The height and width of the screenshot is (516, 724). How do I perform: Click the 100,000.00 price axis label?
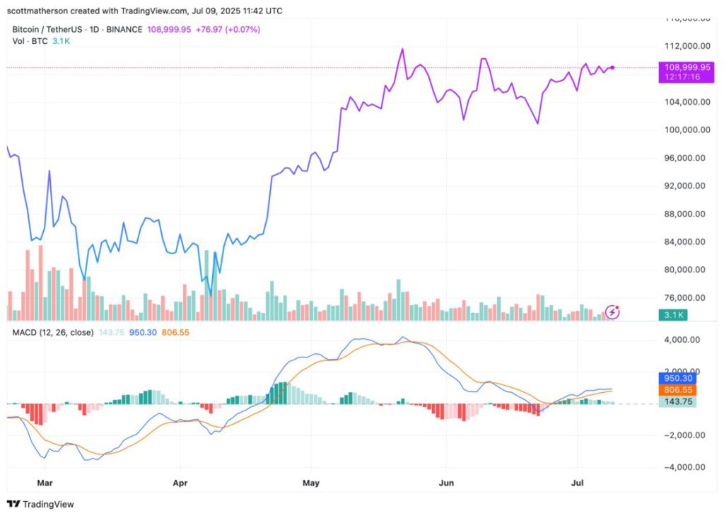(687, 130)
